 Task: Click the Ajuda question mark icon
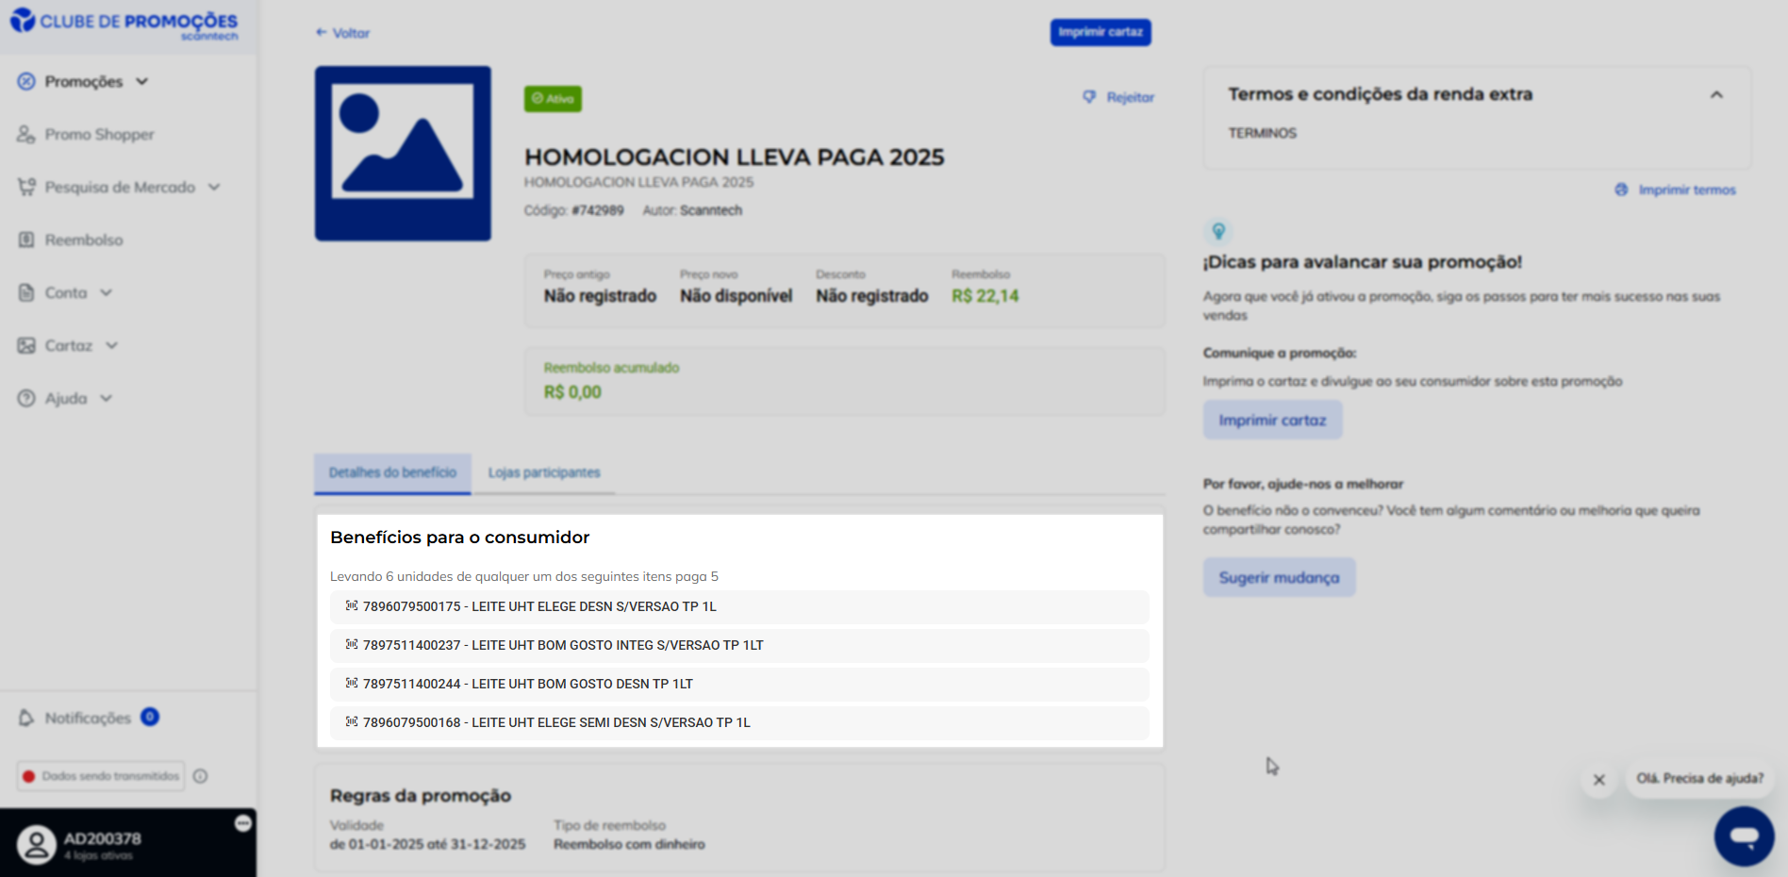coord(26,398)
